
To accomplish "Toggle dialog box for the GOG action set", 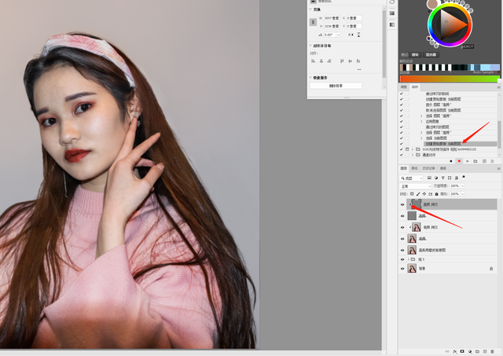I will 407,149.
